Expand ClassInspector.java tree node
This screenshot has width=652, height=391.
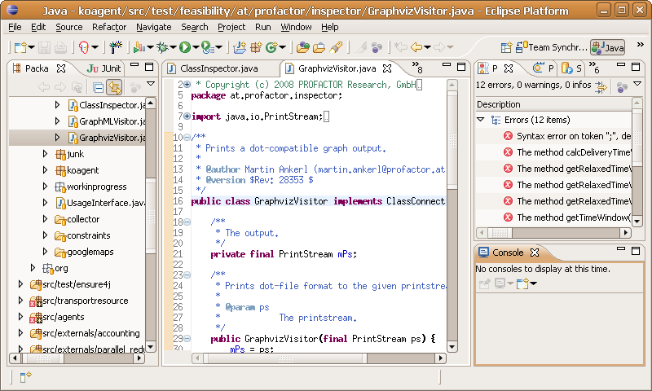pos(57,105)
